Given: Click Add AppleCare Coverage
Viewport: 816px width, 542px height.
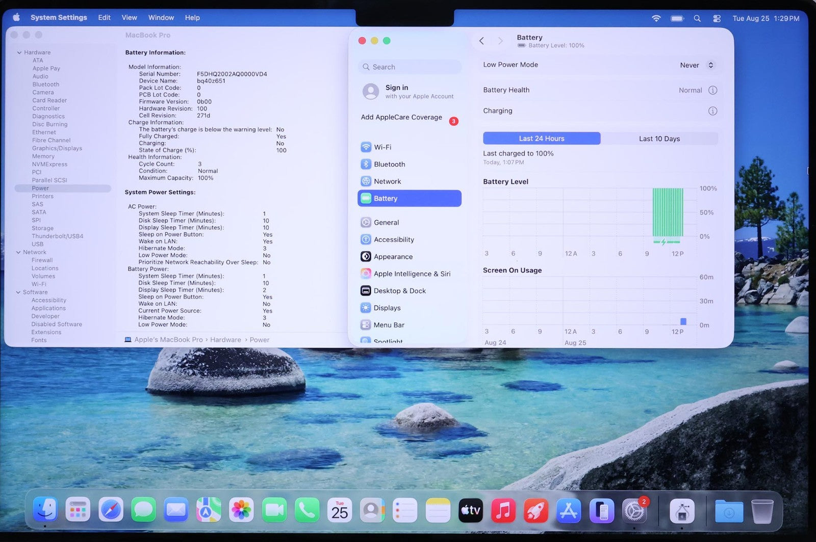Looking at the screenshot, I should tap(401, 117).
